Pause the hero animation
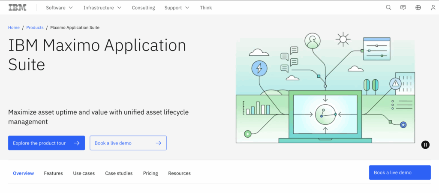 click(x=425, y=145)
